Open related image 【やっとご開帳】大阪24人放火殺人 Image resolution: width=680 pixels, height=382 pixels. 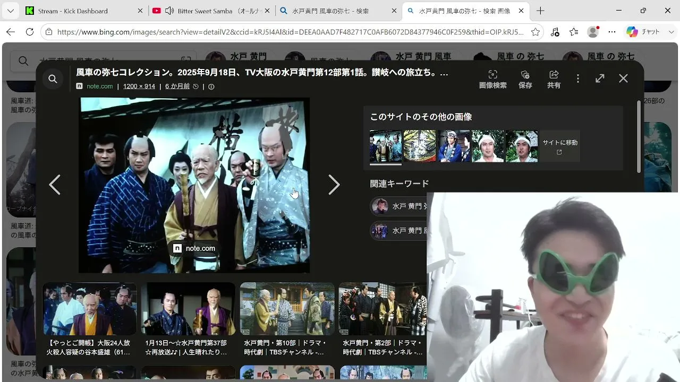(90, 319)
